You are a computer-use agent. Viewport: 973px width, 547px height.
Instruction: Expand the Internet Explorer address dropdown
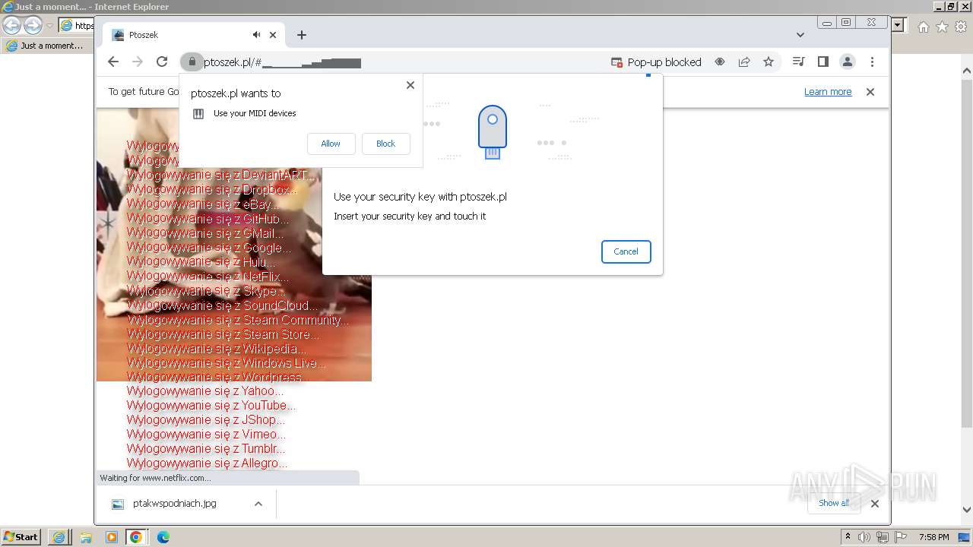pyautogui.click(x=899, y=25)
